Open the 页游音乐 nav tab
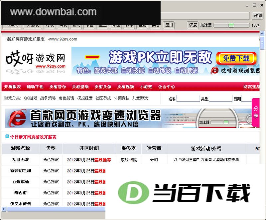266x220 pixels. 58,87
